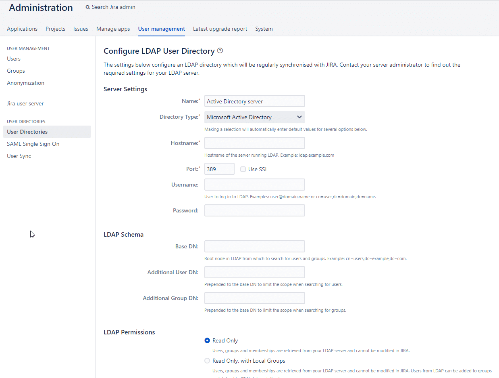This screenshot has height=378, width=499.
Task: Open SAML Single Sign On page
Action: click(x=33, y=144)
